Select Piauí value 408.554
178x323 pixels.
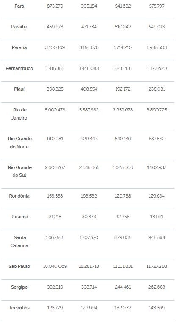point(89,89)
